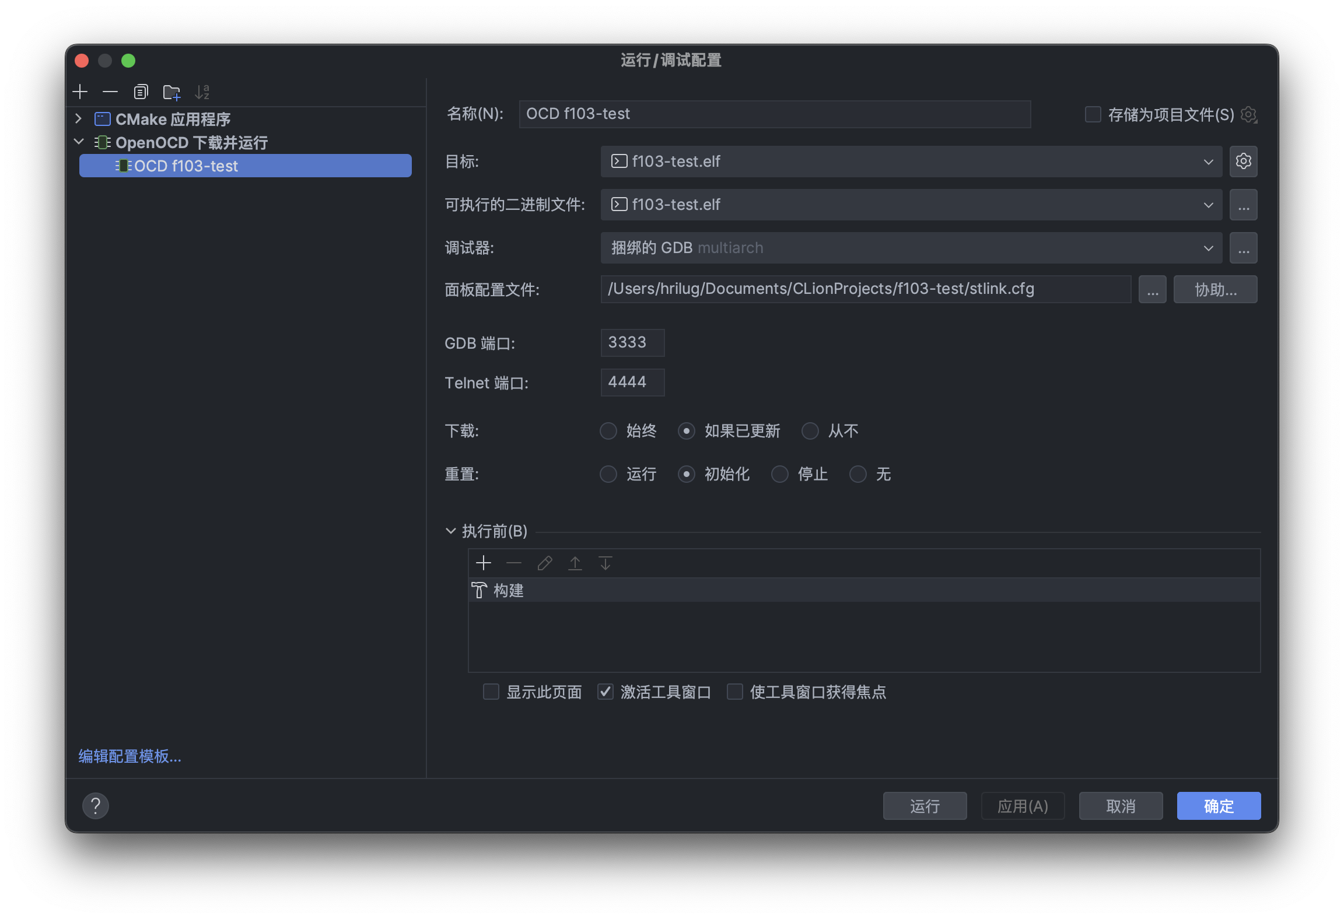The width and height of the screenshot is (1344, 919).
Task: Select the 始终 download radio option
Action: click(608, 432)
